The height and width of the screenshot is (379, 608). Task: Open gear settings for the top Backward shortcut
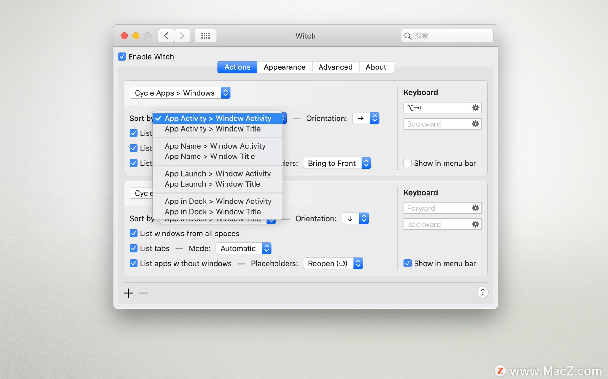[x=475, y=124]
